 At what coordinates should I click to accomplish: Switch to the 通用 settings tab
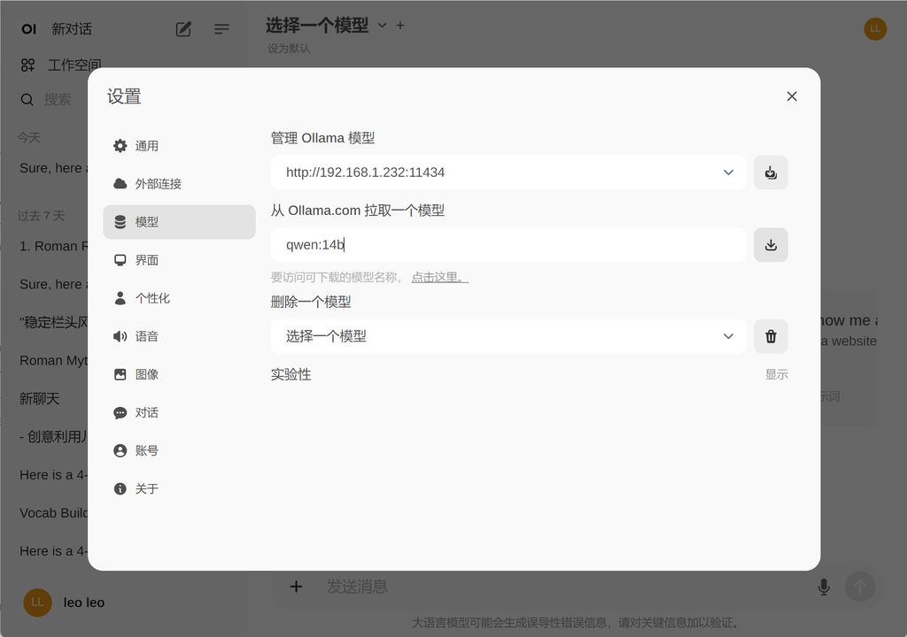pyautogui.click(x=146, y=146)
